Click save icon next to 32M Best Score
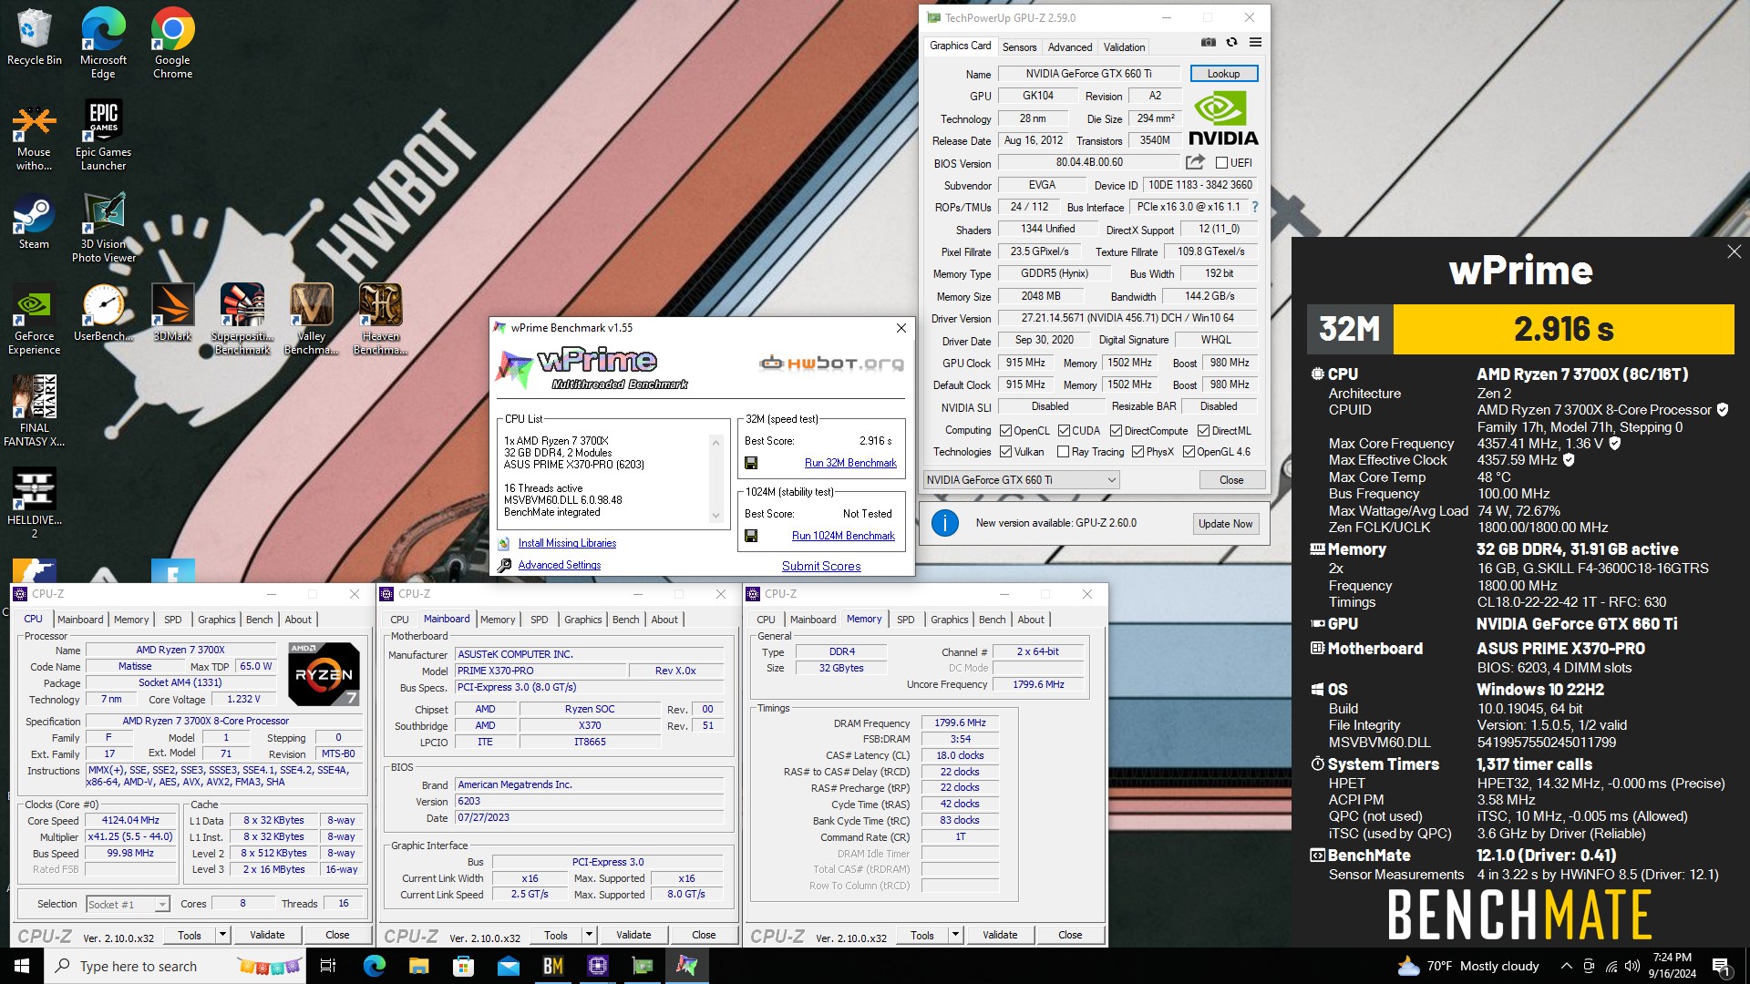Viewport: 1750px width, 984px height. [751, 463]
